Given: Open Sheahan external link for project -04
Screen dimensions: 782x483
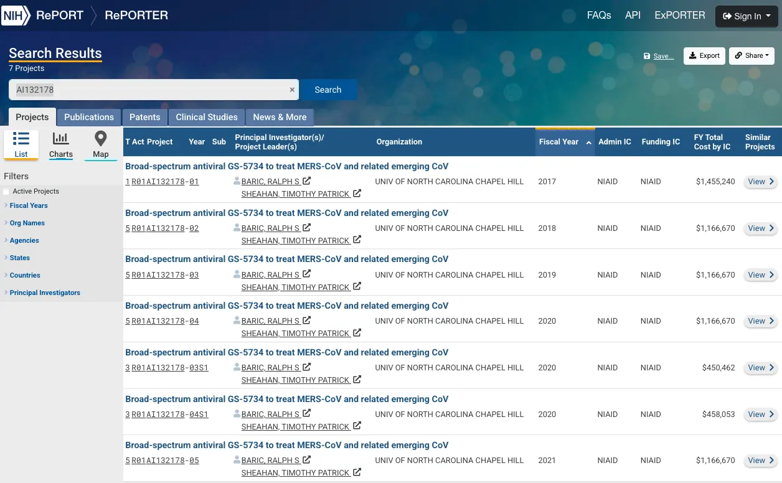Looking at the screenshot, I should 357,333.
